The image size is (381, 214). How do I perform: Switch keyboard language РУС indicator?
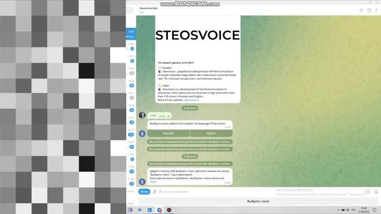pyautogui.click(x=354, y=210)
